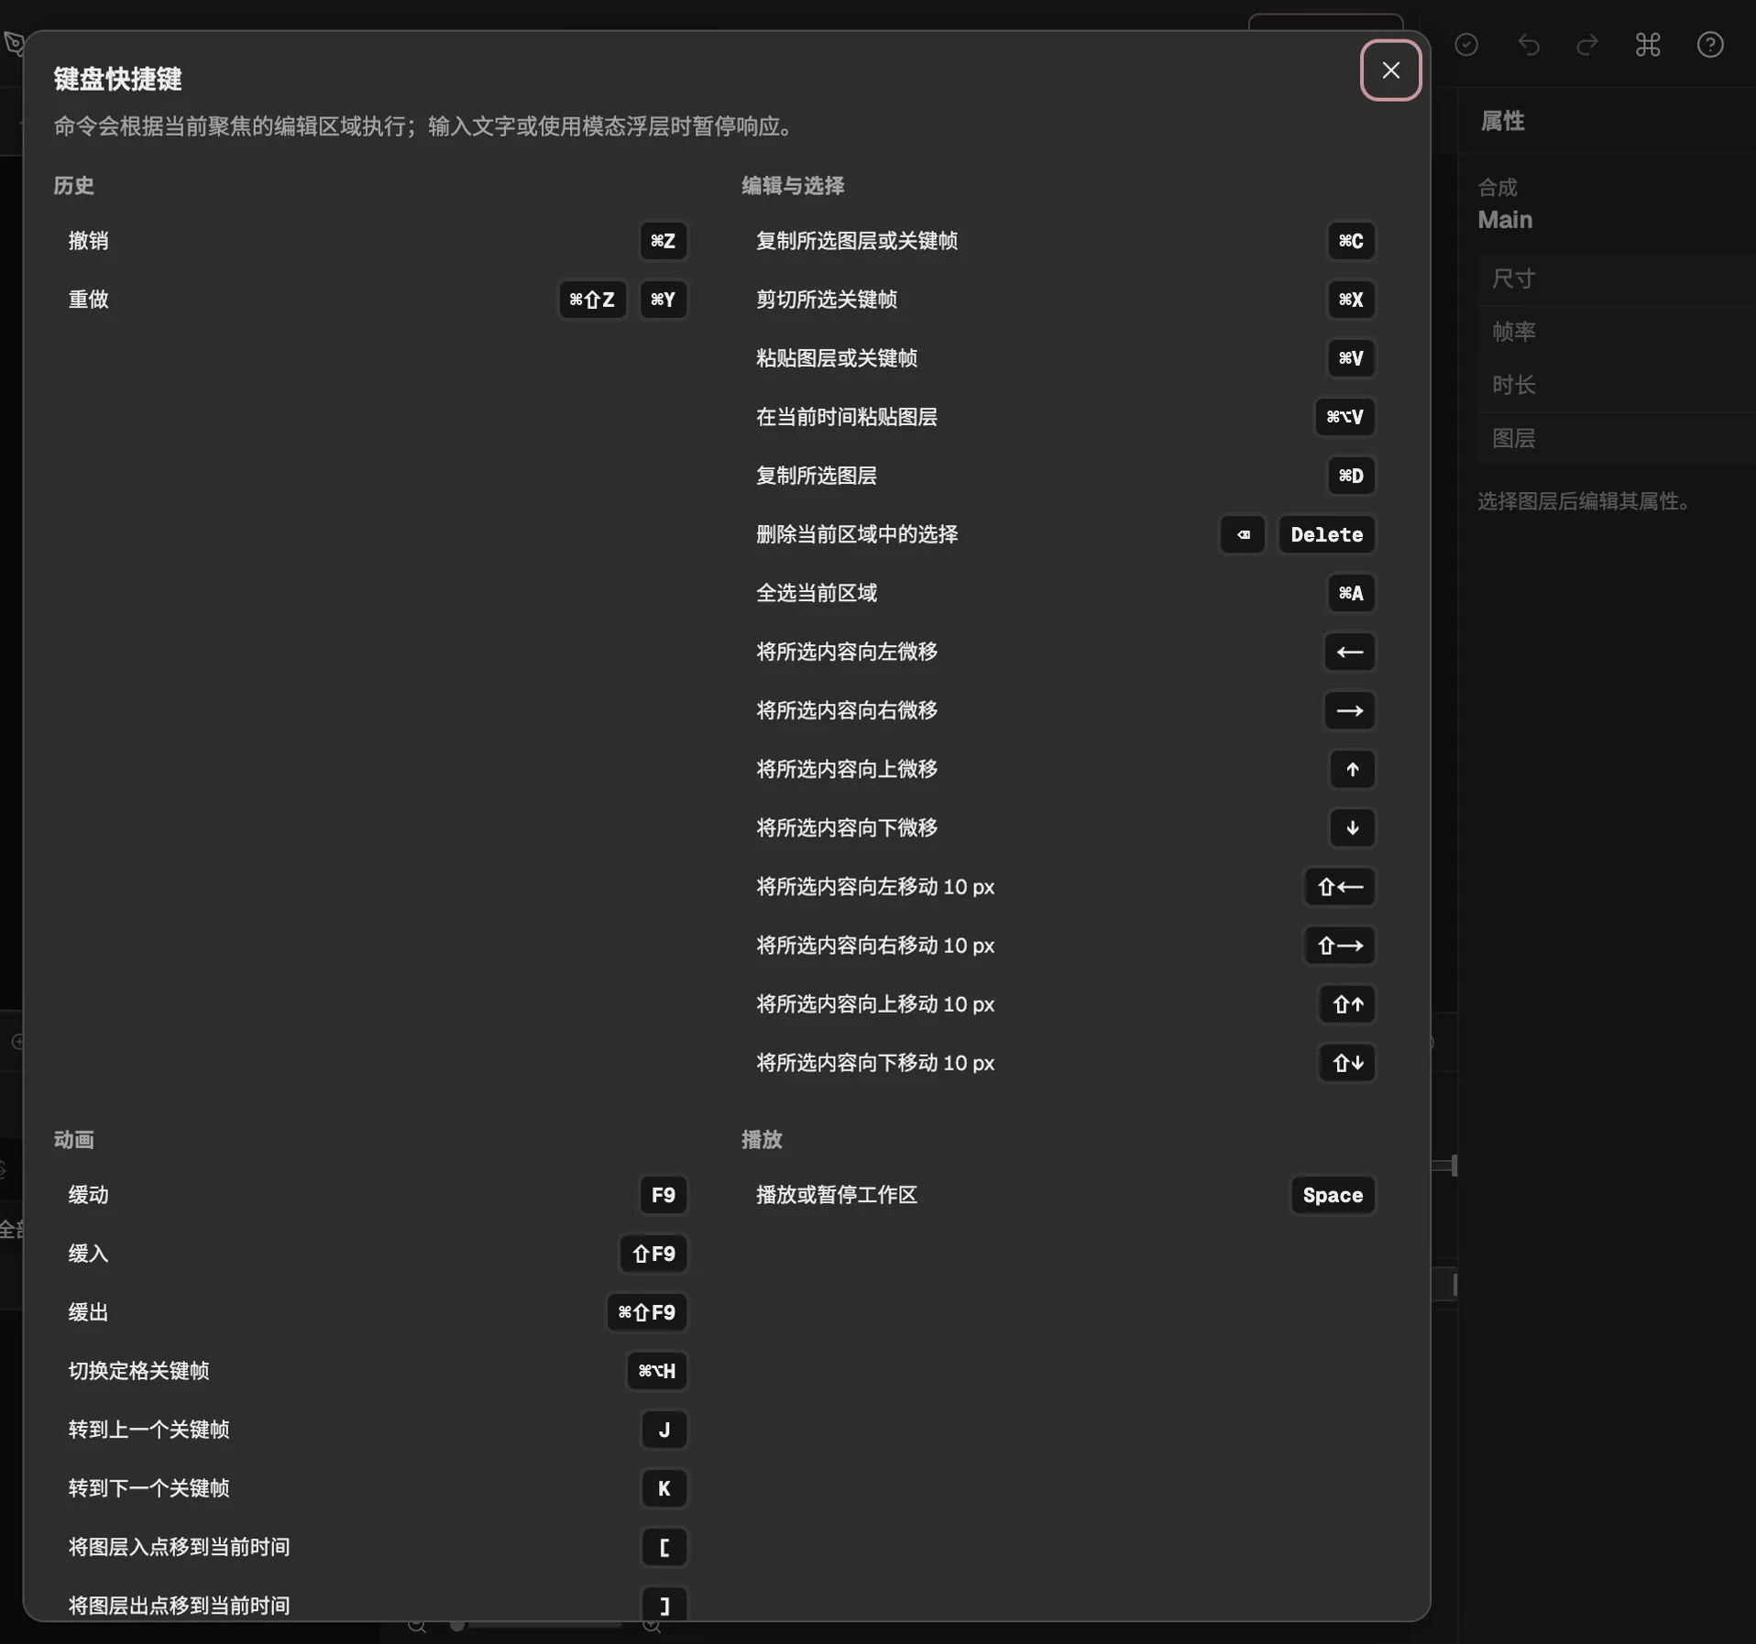Screen dimensions: 1756x1644
Task: Select the 尺寸 row in properties panel
Action: (1616, 279)
